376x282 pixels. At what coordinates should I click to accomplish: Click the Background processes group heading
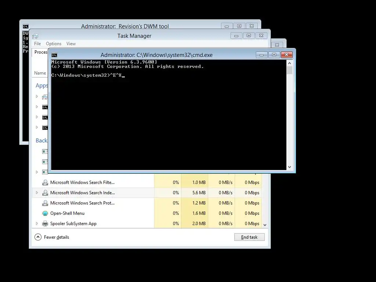[x=41, y=141]
